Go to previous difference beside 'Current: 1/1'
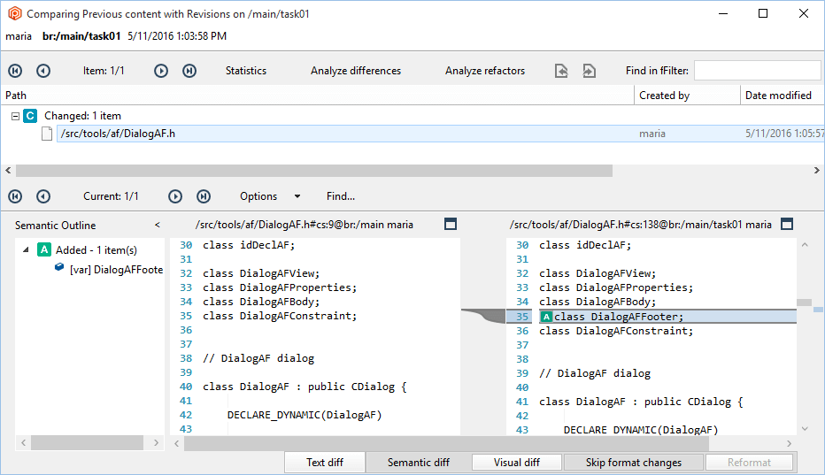The image size is (825, 475). pyautogui.click(x=43, y=196)
